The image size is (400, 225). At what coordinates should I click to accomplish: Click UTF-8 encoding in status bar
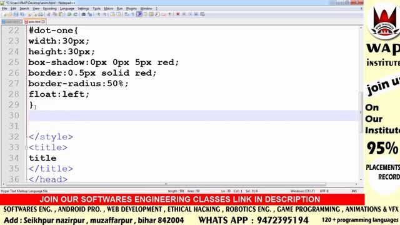click(x=324, y=191)
